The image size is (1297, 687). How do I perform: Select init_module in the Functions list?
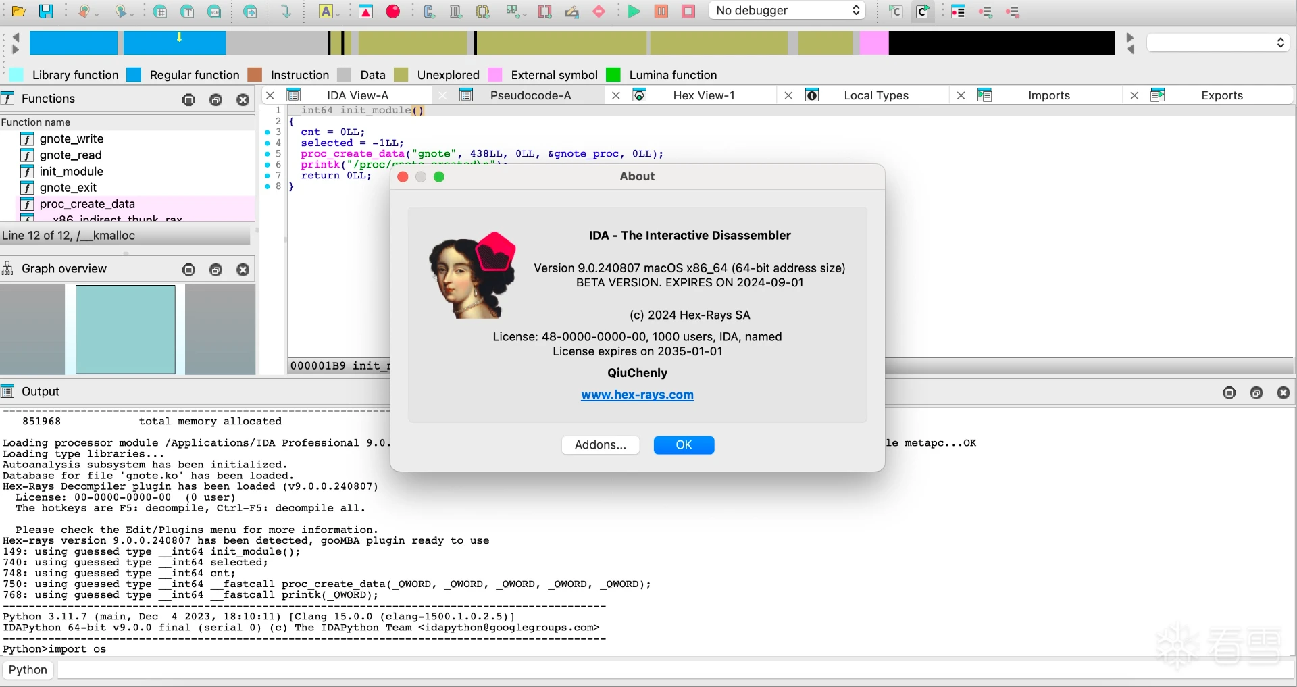[x=72, y=172]
